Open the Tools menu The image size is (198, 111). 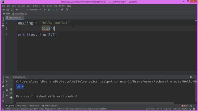tap(49, 6)
